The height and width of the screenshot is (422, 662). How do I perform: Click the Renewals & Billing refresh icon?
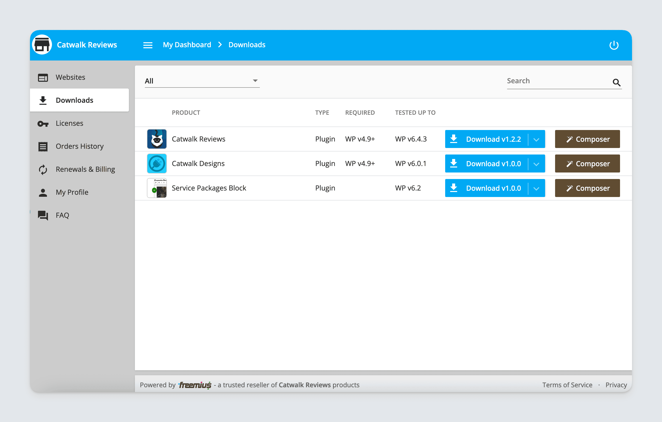coord(43,169)
